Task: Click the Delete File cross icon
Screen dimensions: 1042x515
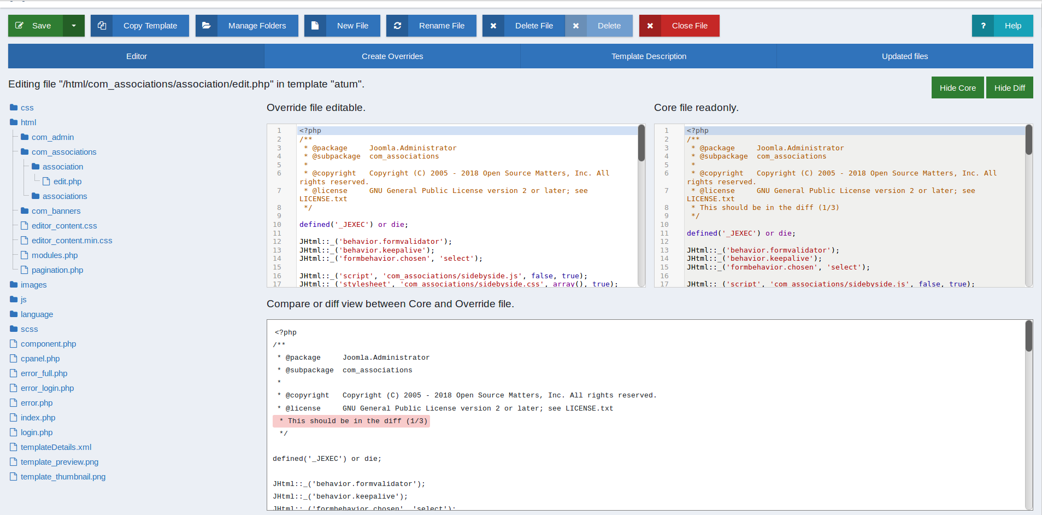Action: (493, 26)
